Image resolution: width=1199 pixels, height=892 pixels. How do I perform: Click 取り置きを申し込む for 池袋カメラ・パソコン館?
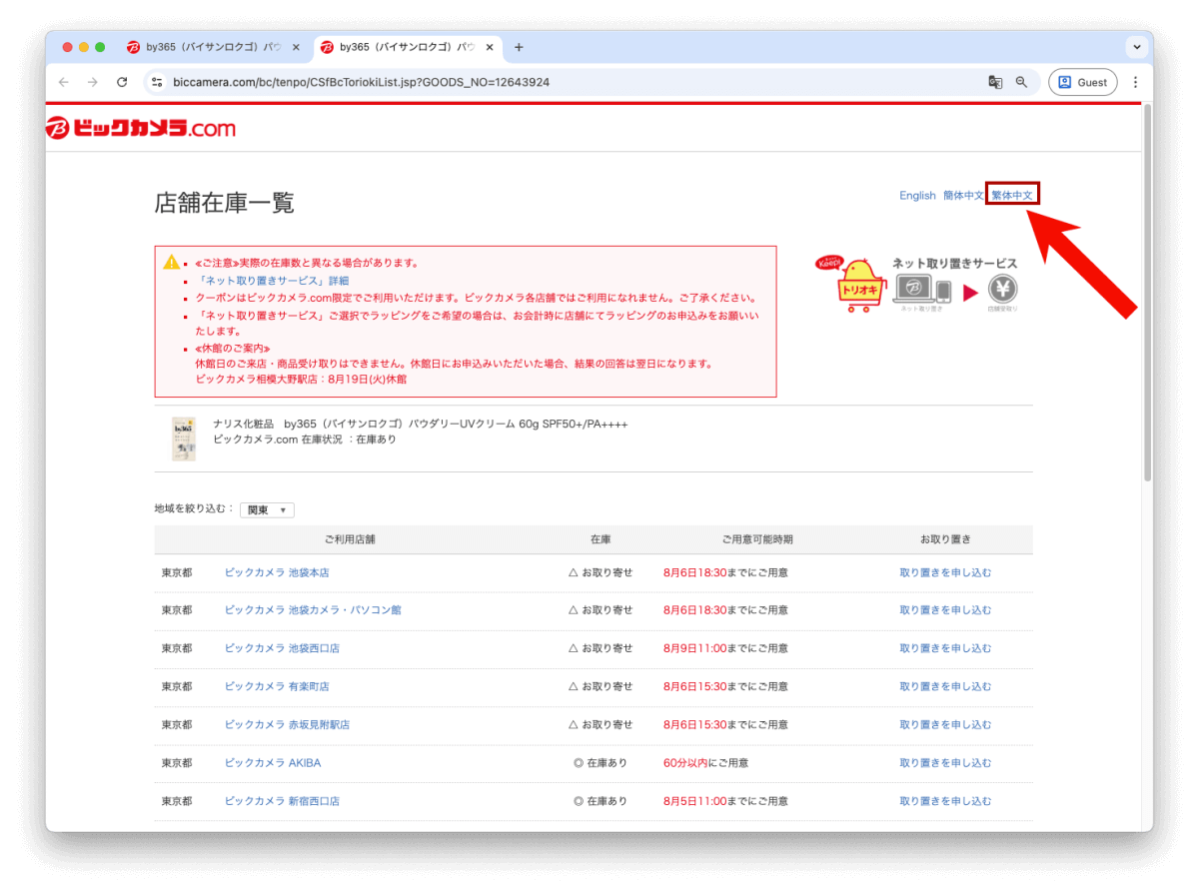click(945, 610)
